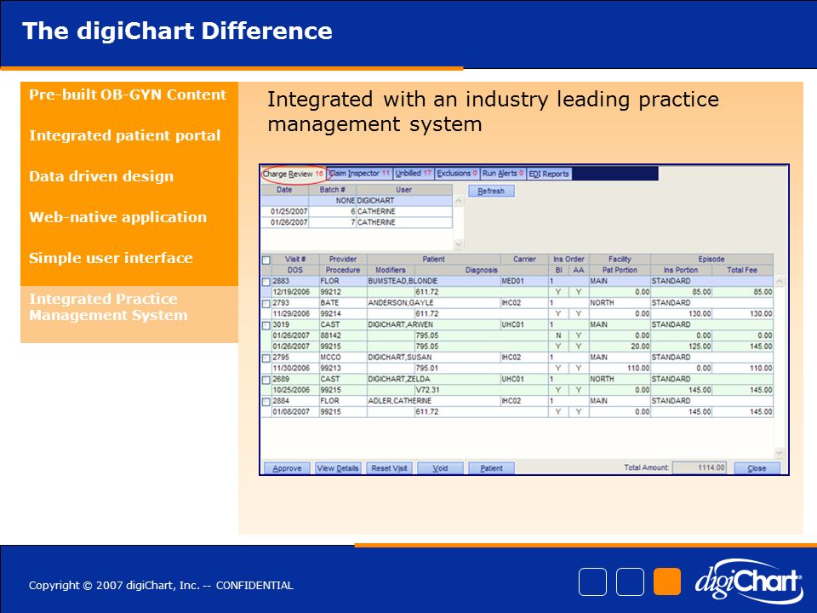Click the Provider column header
Screen dimensions: 817x613
[x=343, y=259]
